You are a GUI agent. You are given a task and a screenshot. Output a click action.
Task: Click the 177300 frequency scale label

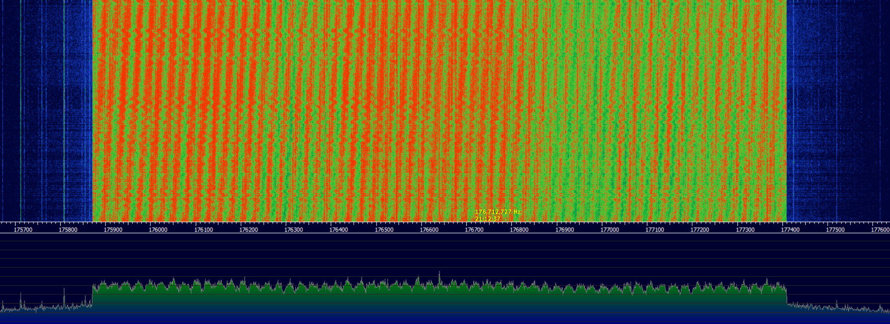(x=745, y=230)
